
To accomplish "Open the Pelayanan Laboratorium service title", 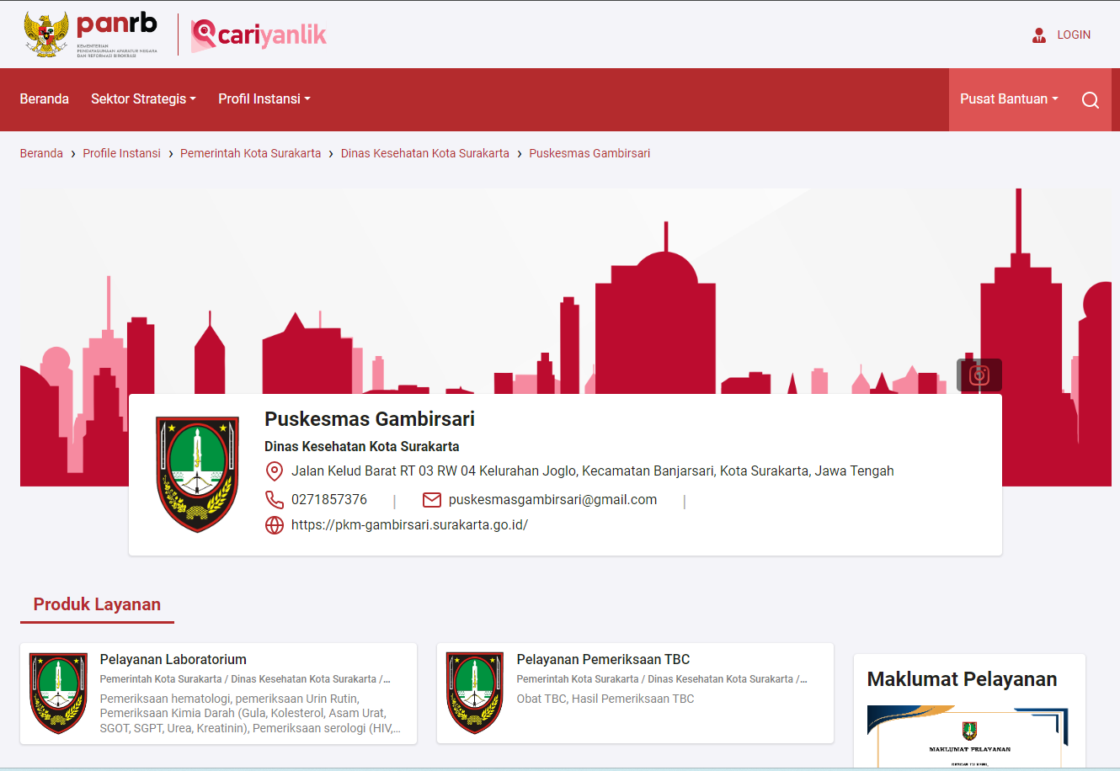I will [x=173, y=660].
